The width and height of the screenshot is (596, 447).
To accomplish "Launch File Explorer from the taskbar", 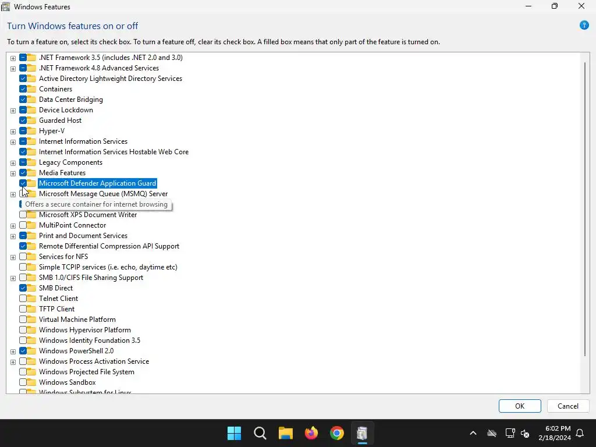I will 285,433.
